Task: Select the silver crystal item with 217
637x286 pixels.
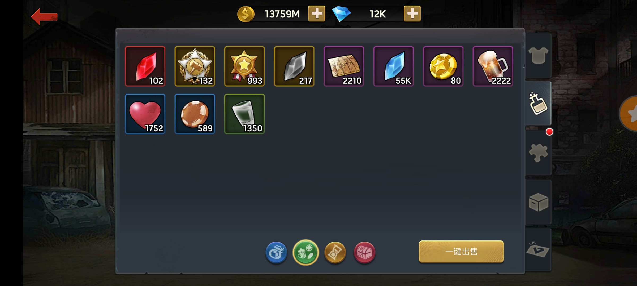Action: [294, 66]
